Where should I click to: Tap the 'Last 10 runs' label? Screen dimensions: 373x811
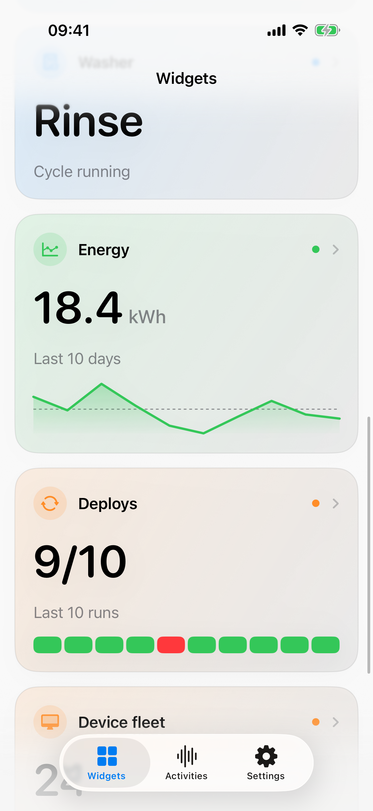pyautogui.click(x=76, y=612)
